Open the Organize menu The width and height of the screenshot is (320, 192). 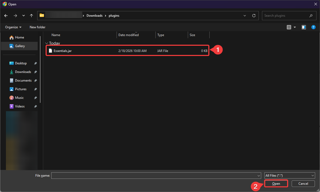coord(13,27)
